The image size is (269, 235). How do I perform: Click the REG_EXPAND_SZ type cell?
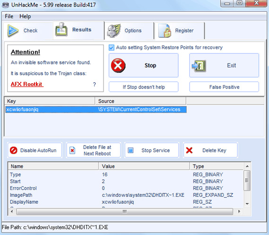(213, 195)
